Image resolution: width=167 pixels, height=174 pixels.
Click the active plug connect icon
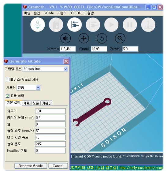tap(75, 25)
